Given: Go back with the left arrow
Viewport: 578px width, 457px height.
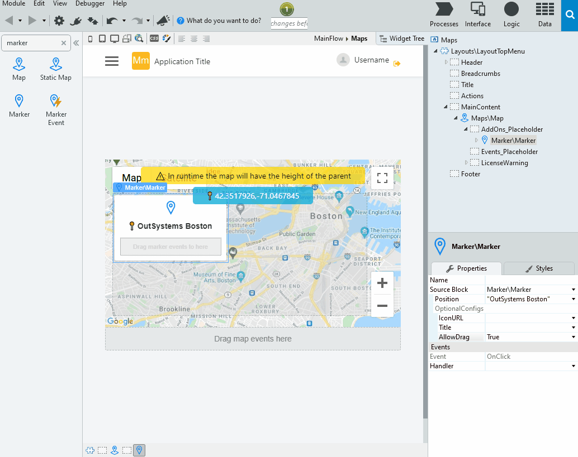Looking at the screenshot, I should click(x=9, y=21).
